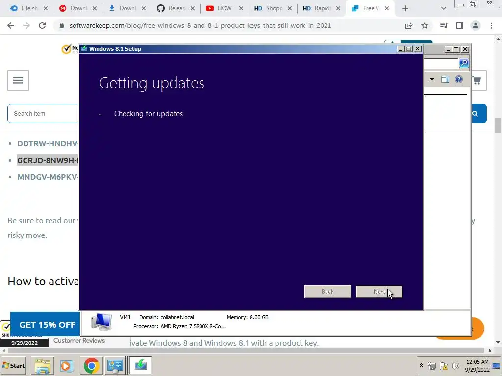502x376 pixels.
Task: Click volume speaker tray icon
Action: [x=455, y=365]
